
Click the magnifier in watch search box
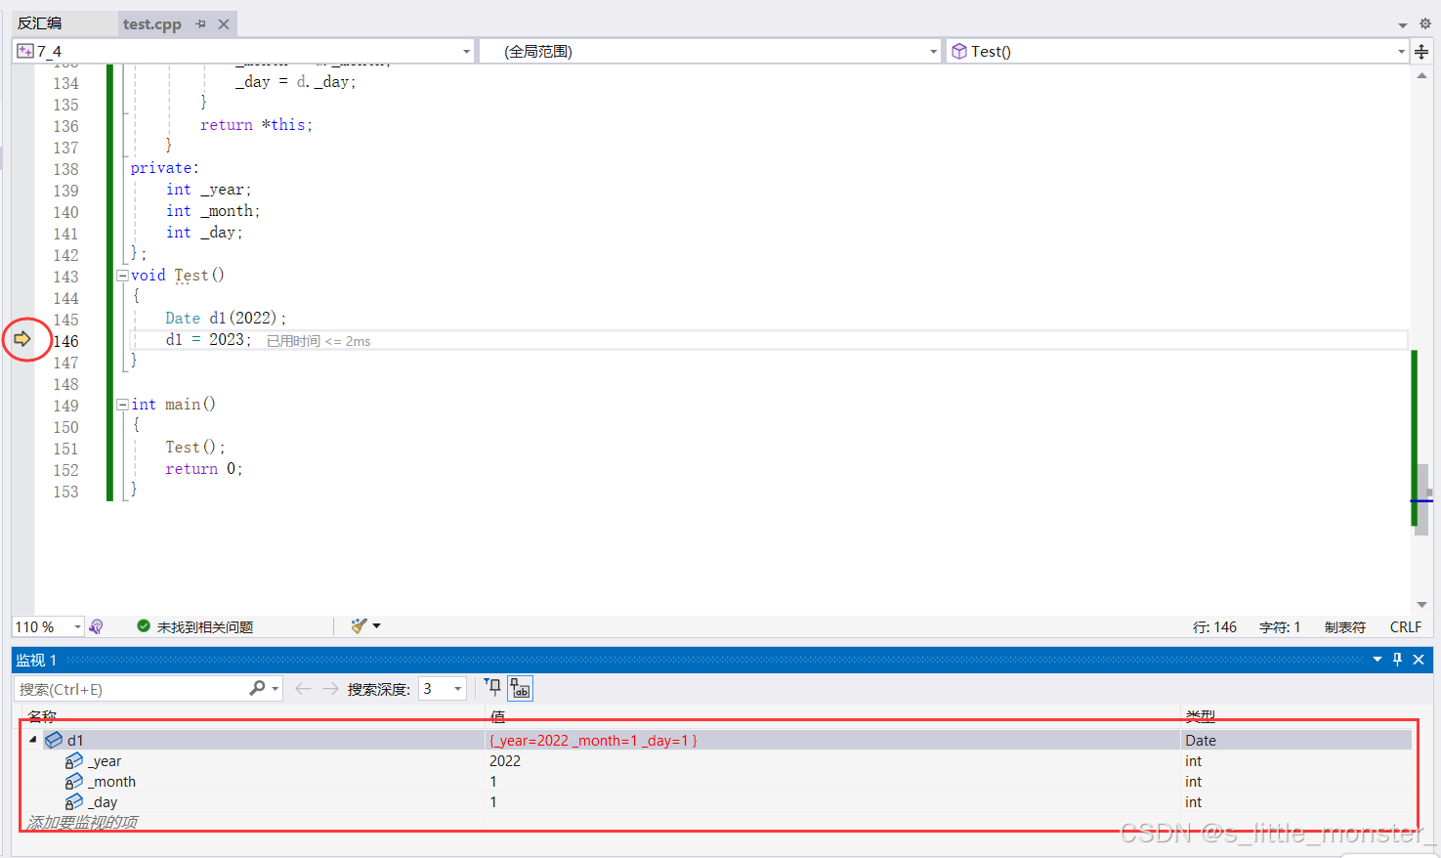(257, 689)
